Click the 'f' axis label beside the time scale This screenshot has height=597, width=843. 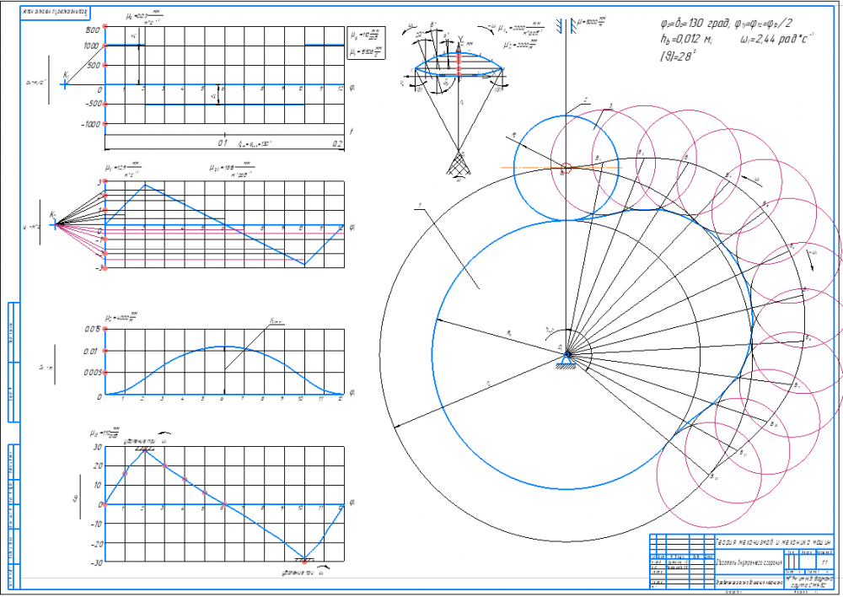coord(352,131)
